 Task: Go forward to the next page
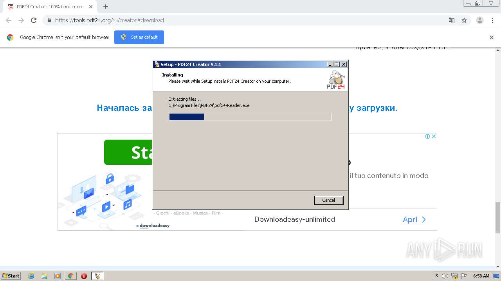[x=21, y=20]
